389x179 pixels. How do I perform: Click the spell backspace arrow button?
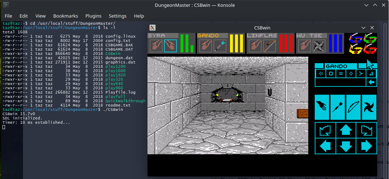coord(372,83)
